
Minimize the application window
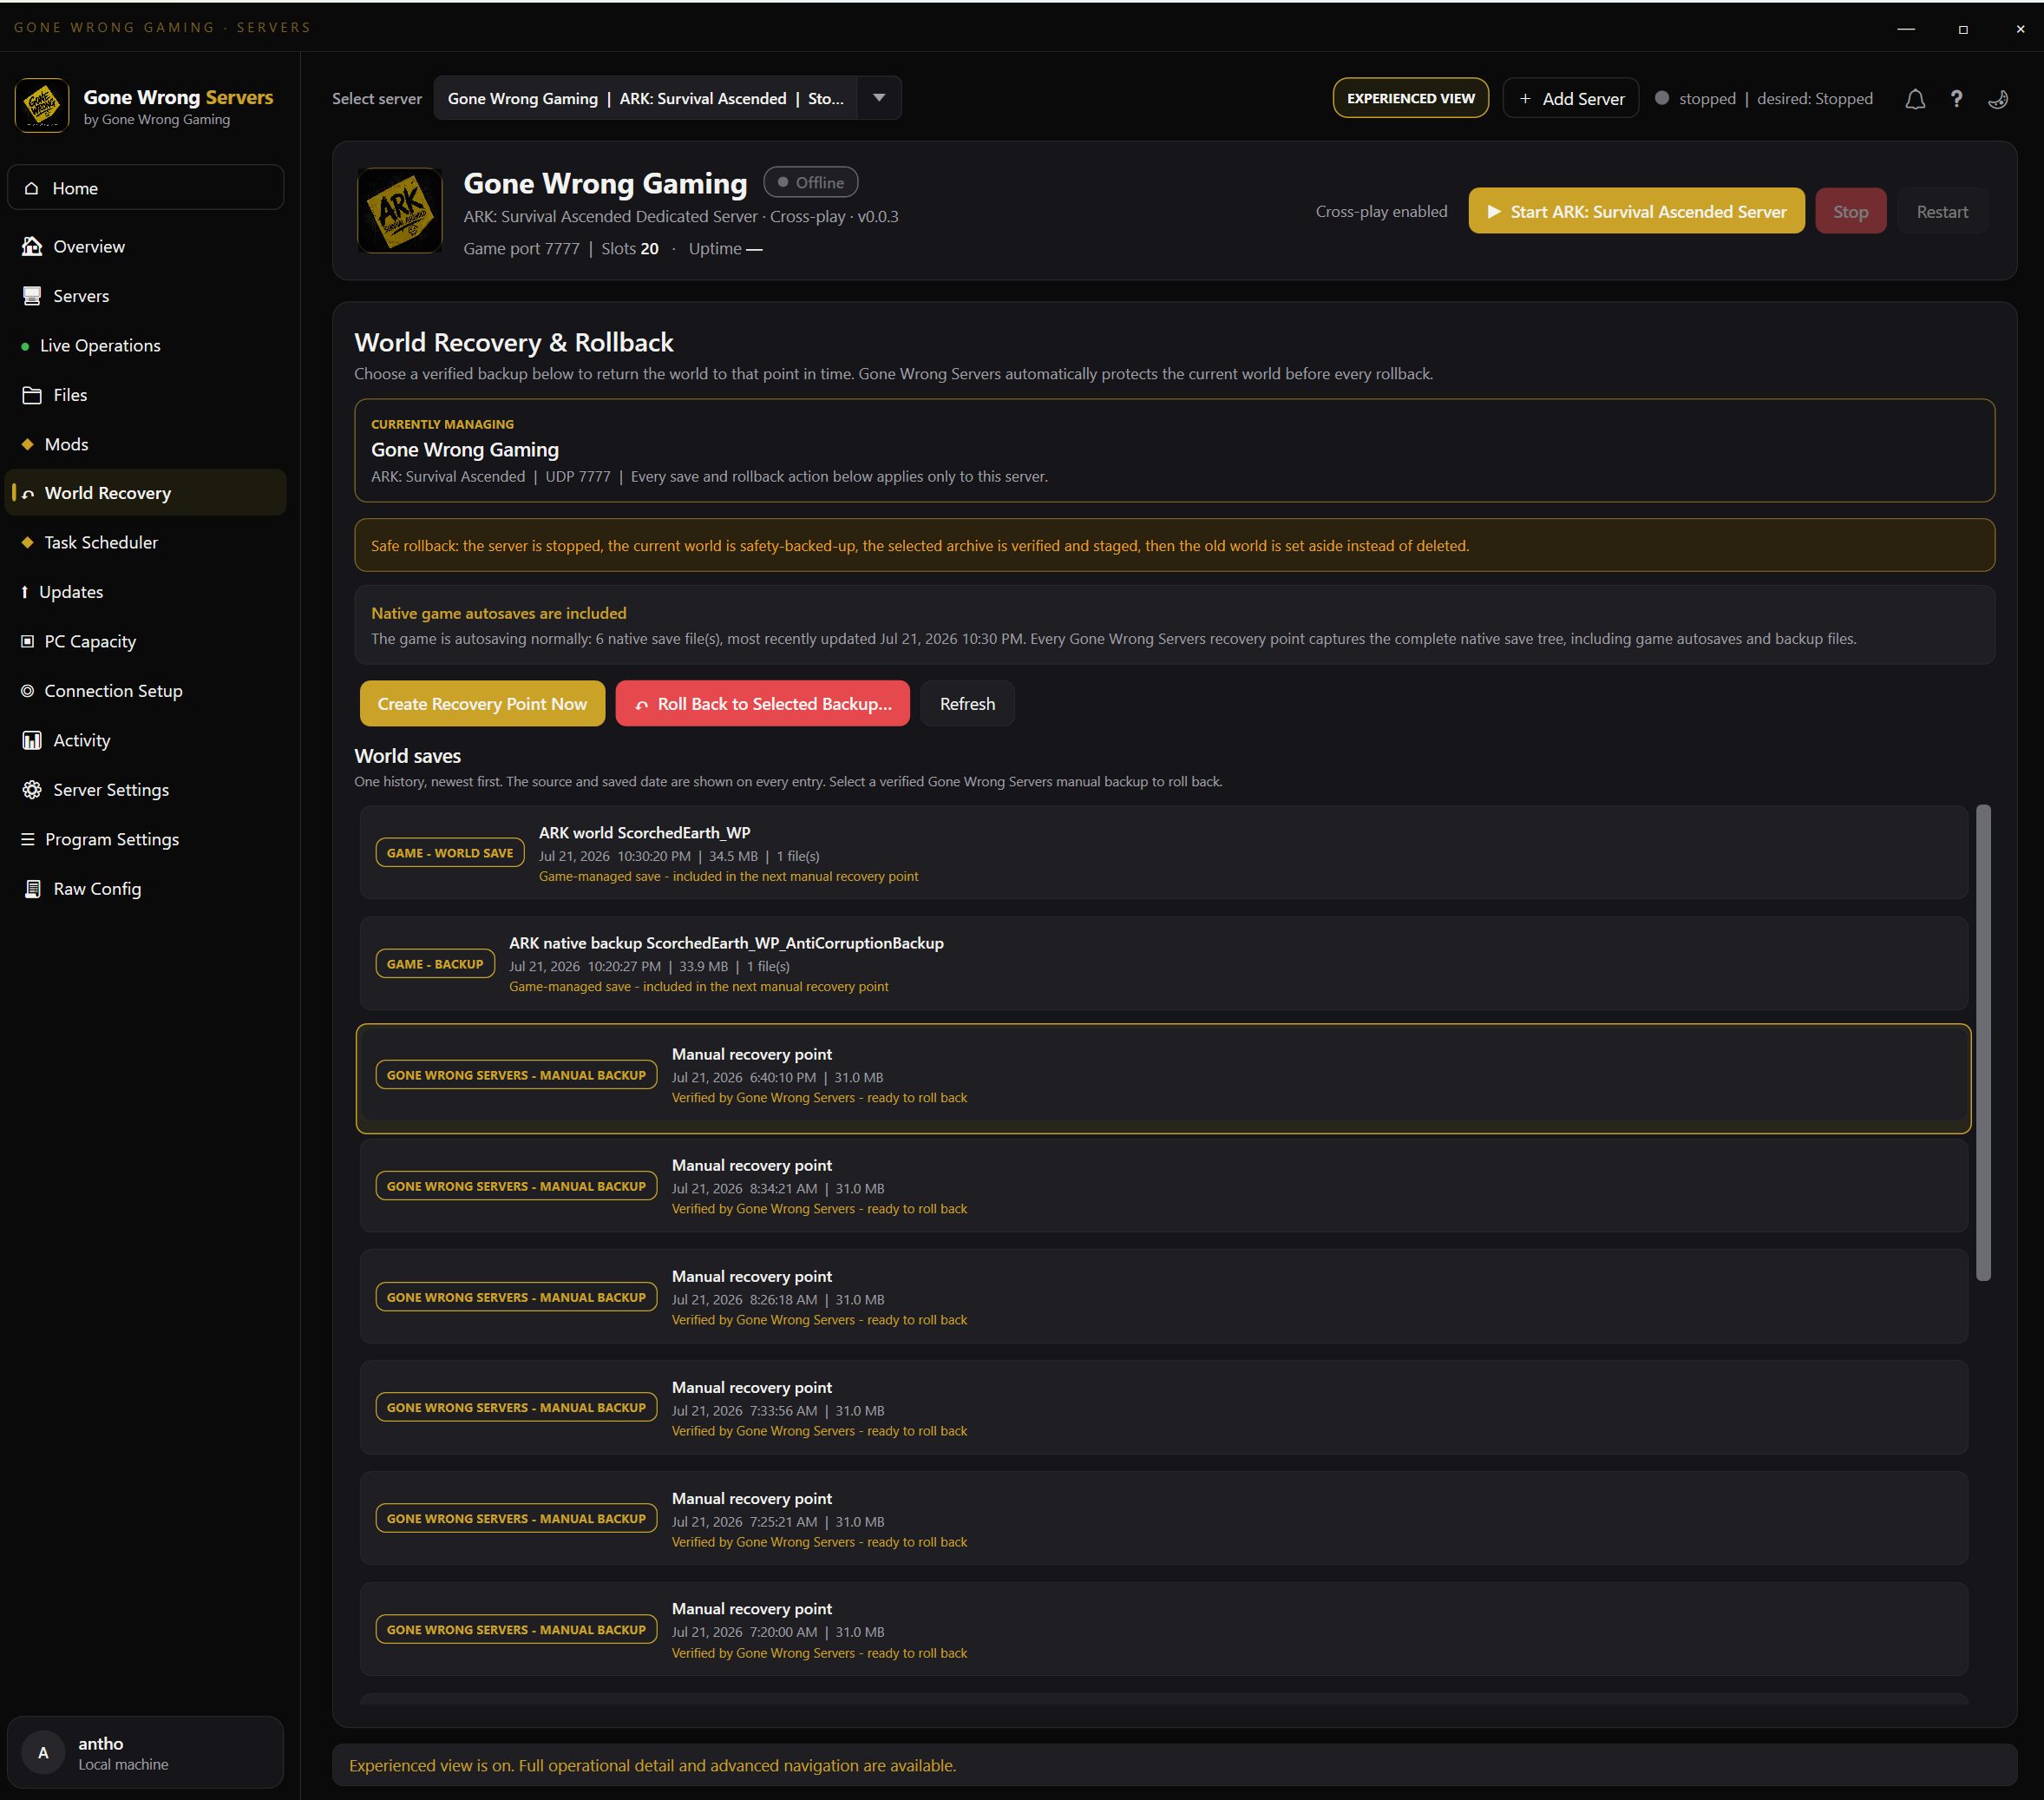[x=1906, y=29]
